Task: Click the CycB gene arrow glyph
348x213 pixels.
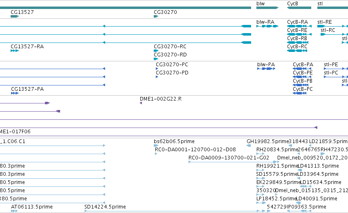Action: [299, 8]
